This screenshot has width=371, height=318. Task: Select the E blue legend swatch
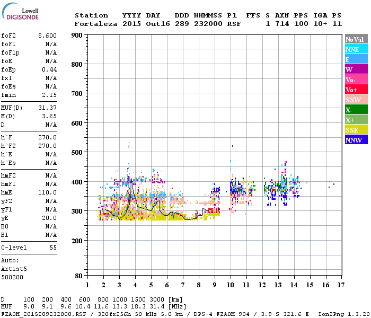tap(356, 59)
